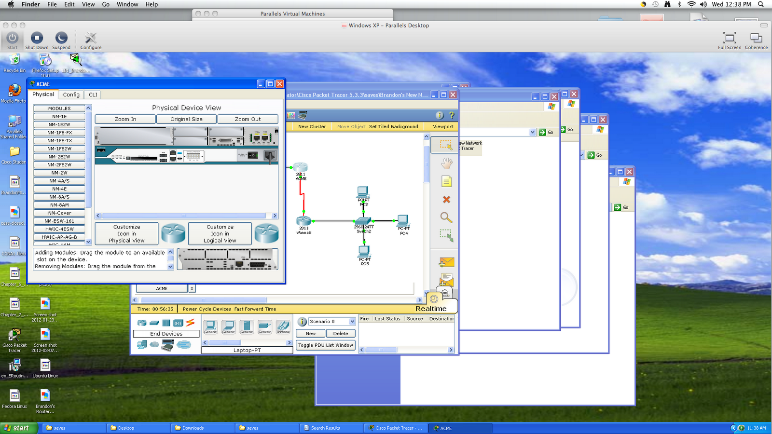Pick the hand Move Layout tool
772x434 pixels.
point(447,163)
